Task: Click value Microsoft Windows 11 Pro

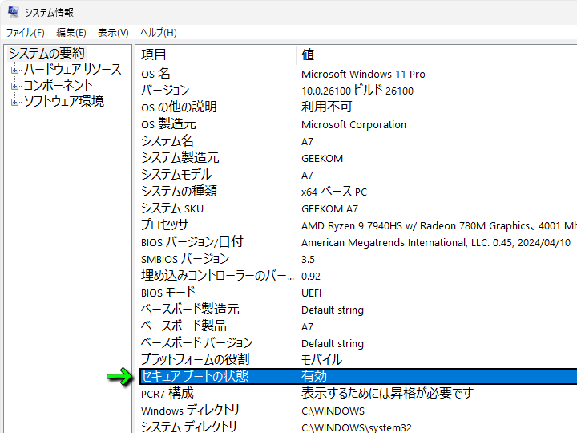Action: click(x=363, y=75)
